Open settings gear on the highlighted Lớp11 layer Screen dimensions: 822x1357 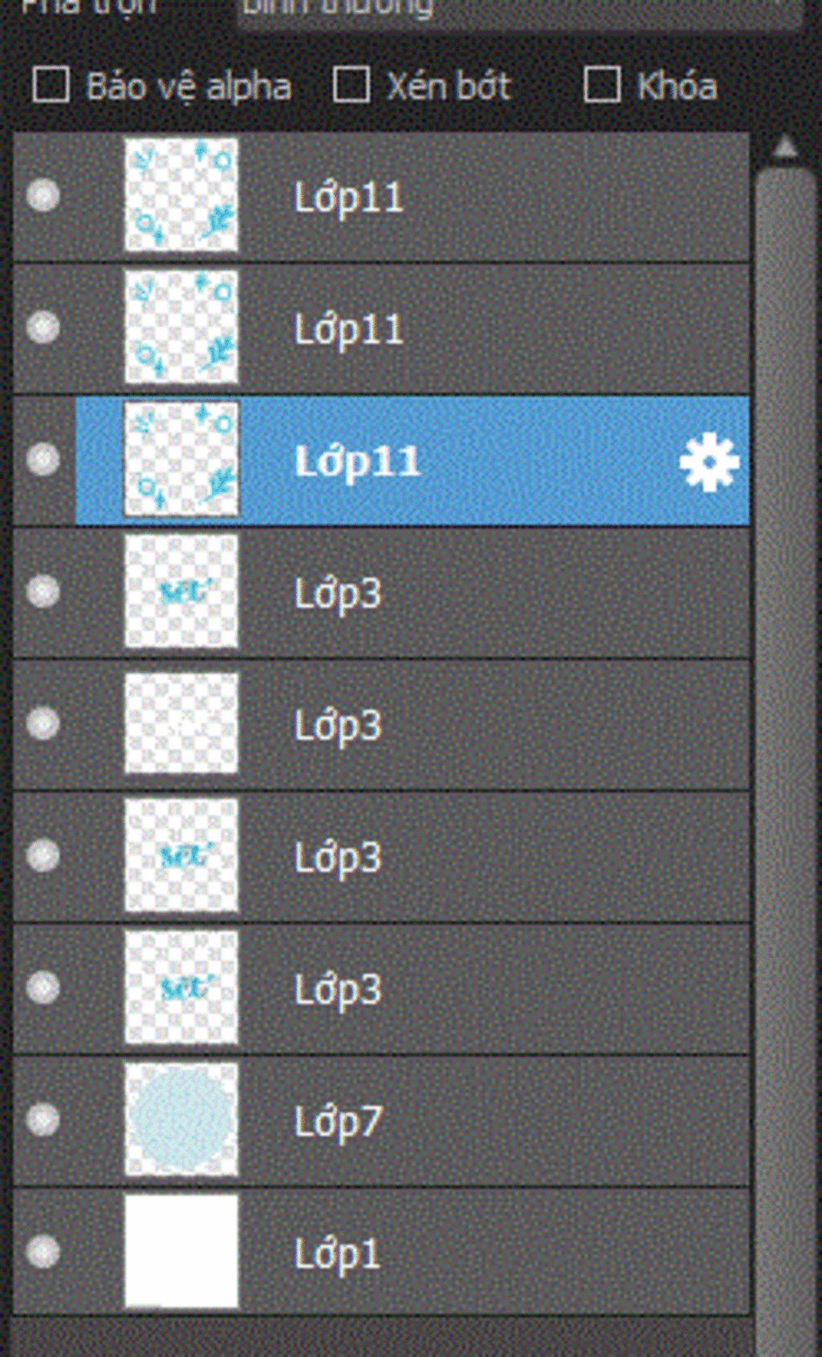[x=708, y=463]
